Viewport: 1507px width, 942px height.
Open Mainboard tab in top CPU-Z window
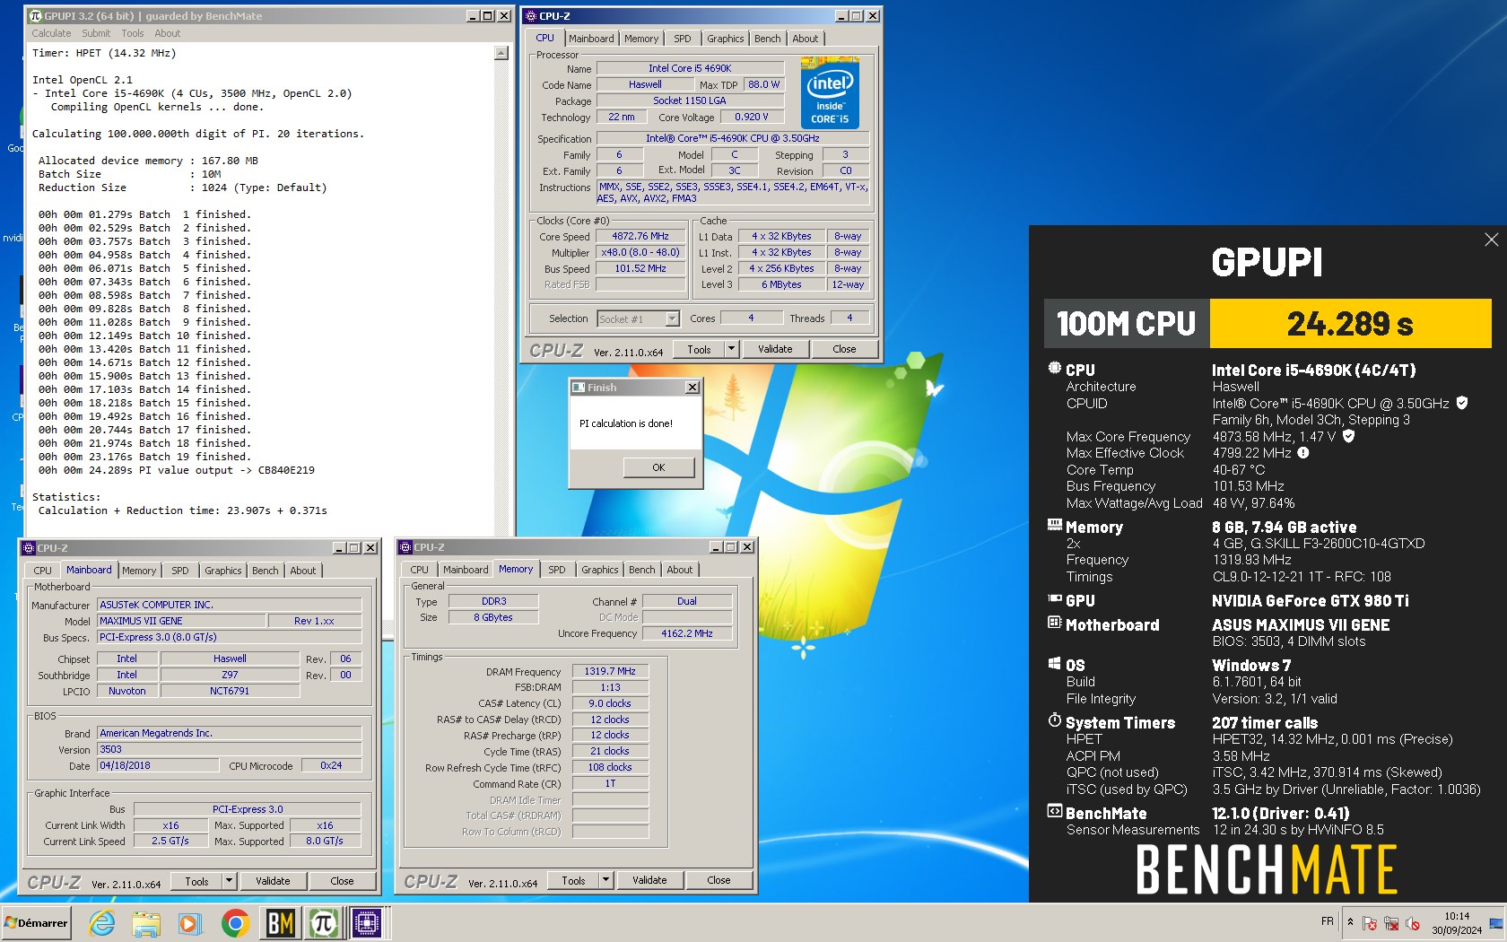(591, 39)
